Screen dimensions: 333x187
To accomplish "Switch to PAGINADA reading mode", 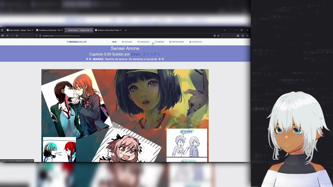I will 143,42.
